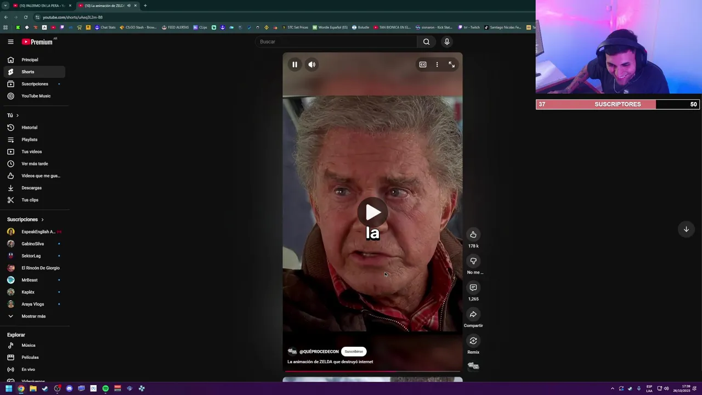Open EspeakEnglish subscription channel
This screenshot has width=702, height=395.
[x=35, y=232]
